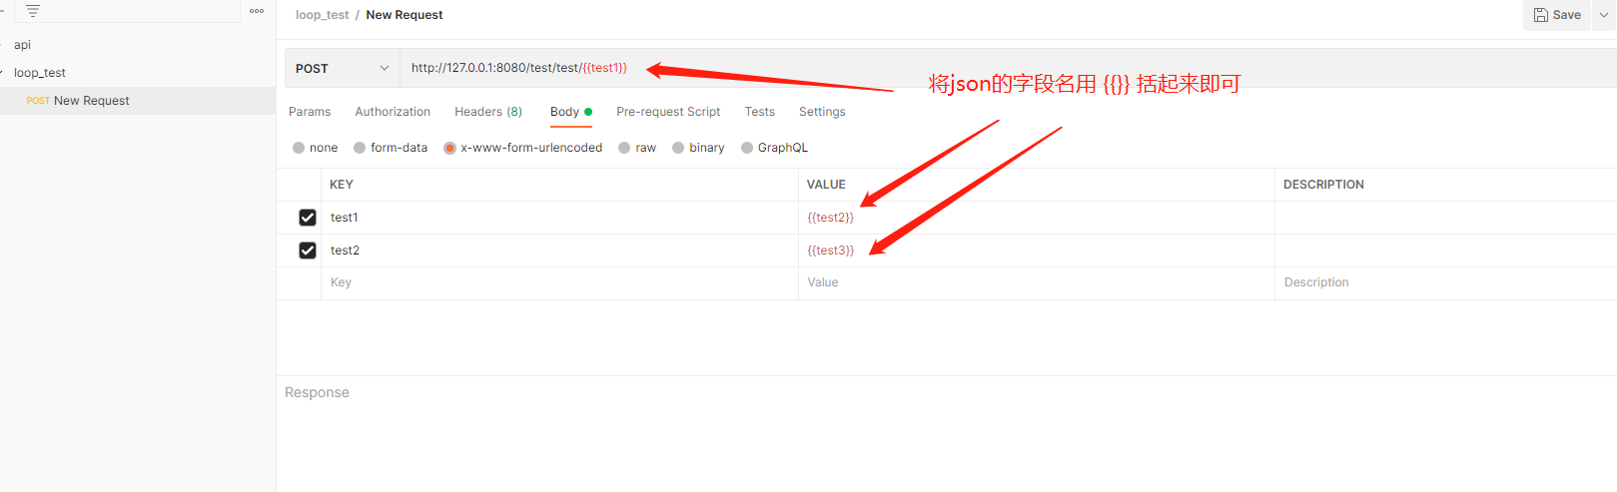Open the api collection in sidebar
The width and height of the screenshot is (1617, 492).
tap(22, 45)
